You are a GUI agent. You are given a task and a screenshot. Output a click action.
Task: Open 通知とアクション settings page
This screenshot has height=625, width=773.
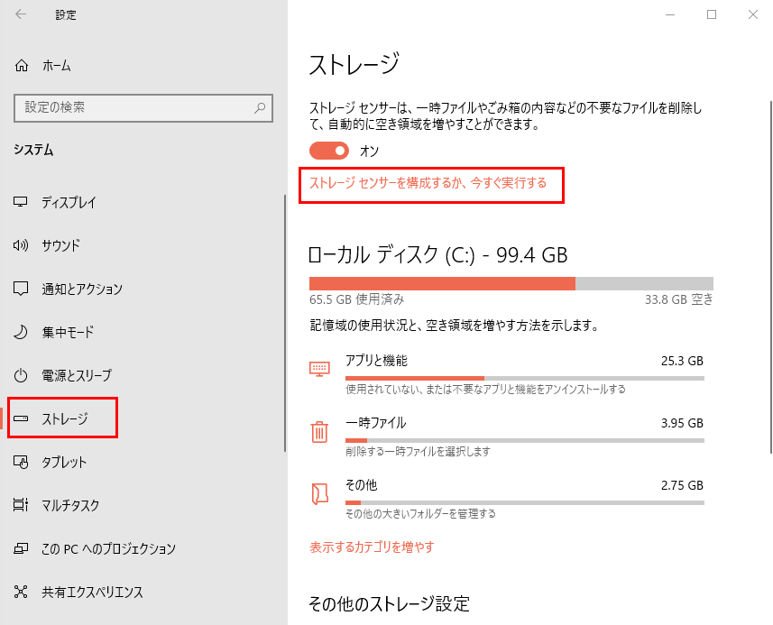point(81,289)
